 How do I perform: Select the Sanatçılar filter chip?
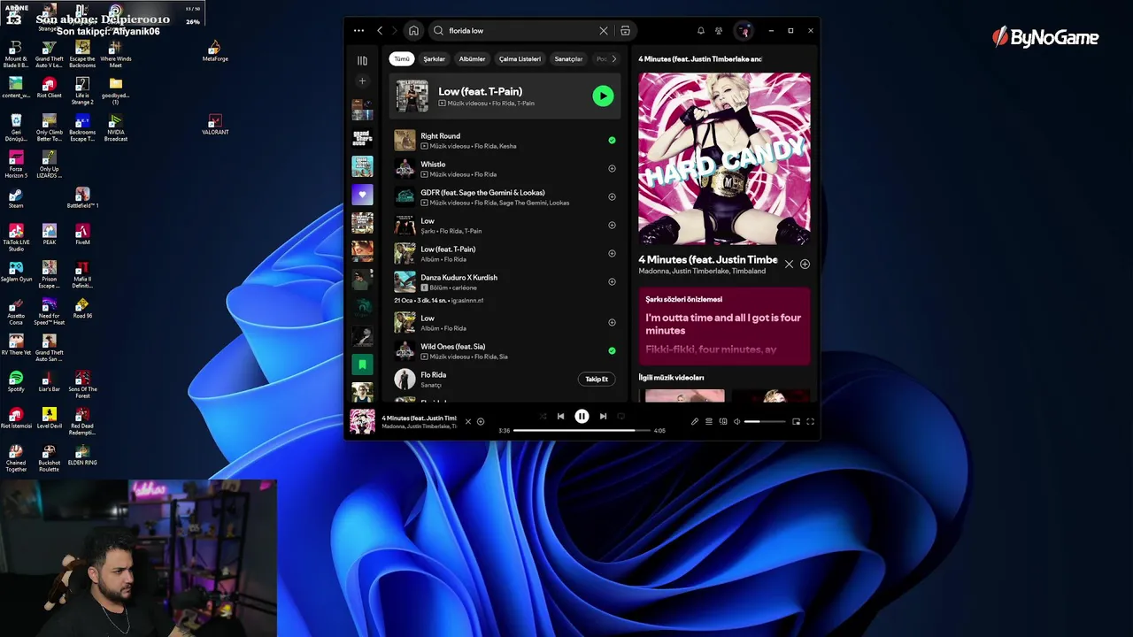[568, 58]
